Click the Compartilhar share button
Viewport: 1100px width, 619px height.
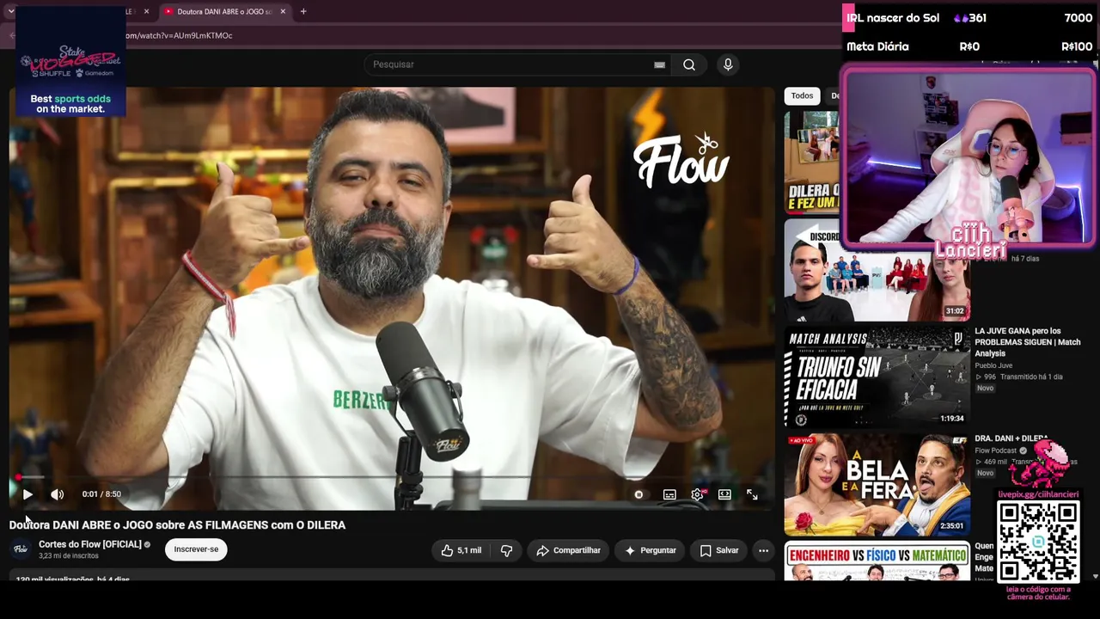(x=568, y=550)
